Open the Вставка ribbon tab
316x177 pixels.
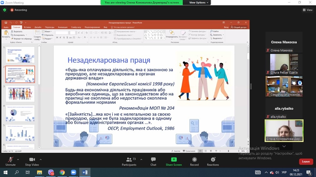[27, 27]
